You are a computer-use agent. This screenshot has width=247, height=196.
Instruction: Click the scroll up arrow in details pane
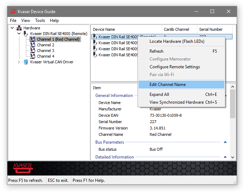[x=233, y=87]
